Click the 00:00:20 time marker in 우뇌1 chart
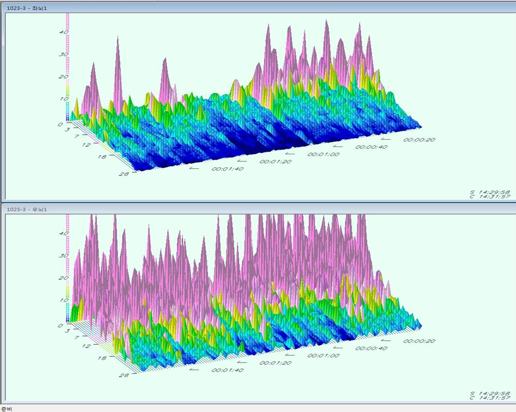This screenshot has width=516, height=412. pos(419,341)
